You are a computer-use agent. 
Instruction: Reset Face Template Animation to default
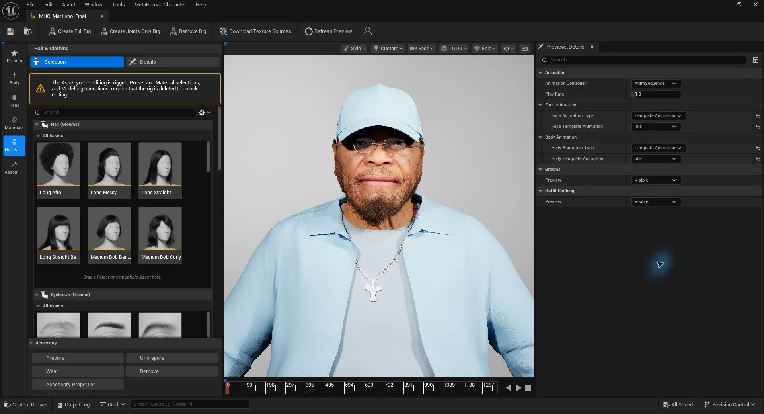(x=758, y=127)
